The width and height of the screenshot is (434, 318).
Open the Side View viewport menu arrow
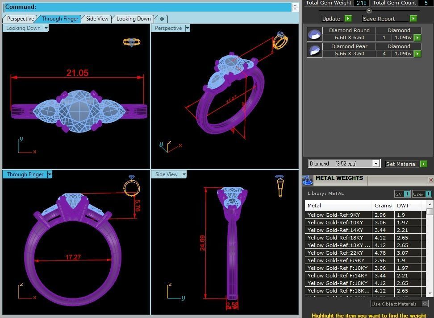pyautogui.click(x=184, y=174)
